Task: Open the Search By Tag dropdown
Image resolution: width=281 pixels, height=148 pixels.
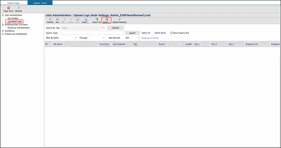Action: coord(104,28)
